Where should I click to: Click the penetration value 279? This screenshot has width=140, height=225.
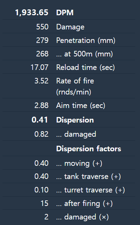pos(42,40)
